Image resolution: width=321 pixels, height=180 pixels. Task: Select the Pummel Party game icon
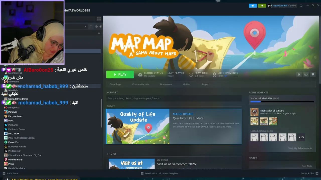click(6, 159)
